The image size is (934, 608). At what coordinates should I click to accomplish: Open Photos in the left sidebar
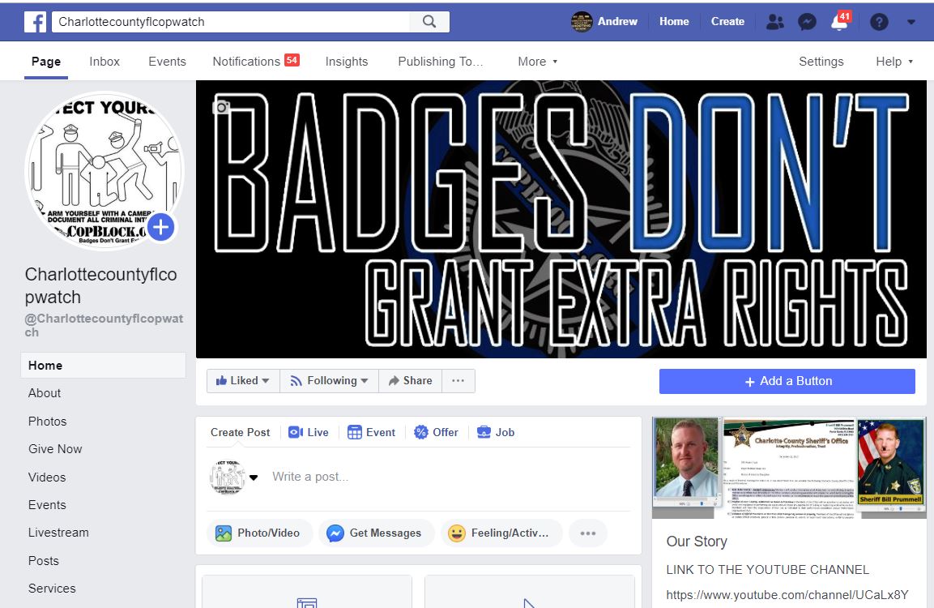[x=47, y=421]
